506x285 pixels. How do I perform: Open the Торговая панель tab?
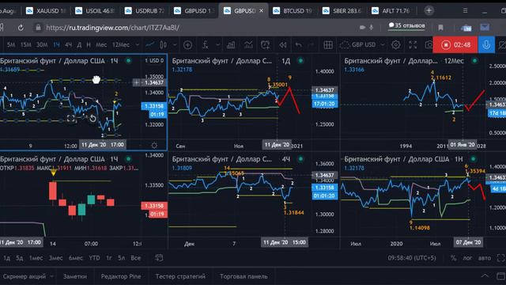244,276
